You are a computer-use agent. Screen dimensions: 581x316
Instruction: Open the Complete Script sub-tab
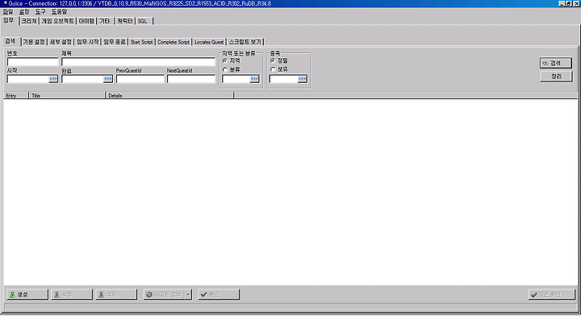173,42
